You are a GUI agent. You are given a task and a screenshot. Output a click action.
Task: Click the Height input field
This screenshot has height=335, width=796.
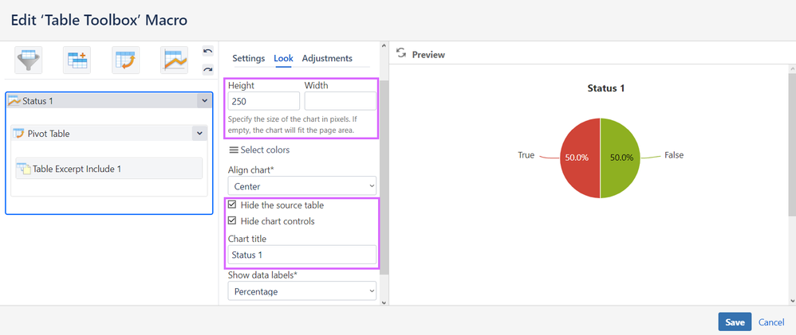[x=264, y=101]
